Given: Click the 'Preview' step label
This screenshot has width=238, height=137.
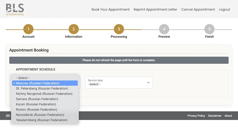Looking at the screenshot, I should (x=164, y=37).
